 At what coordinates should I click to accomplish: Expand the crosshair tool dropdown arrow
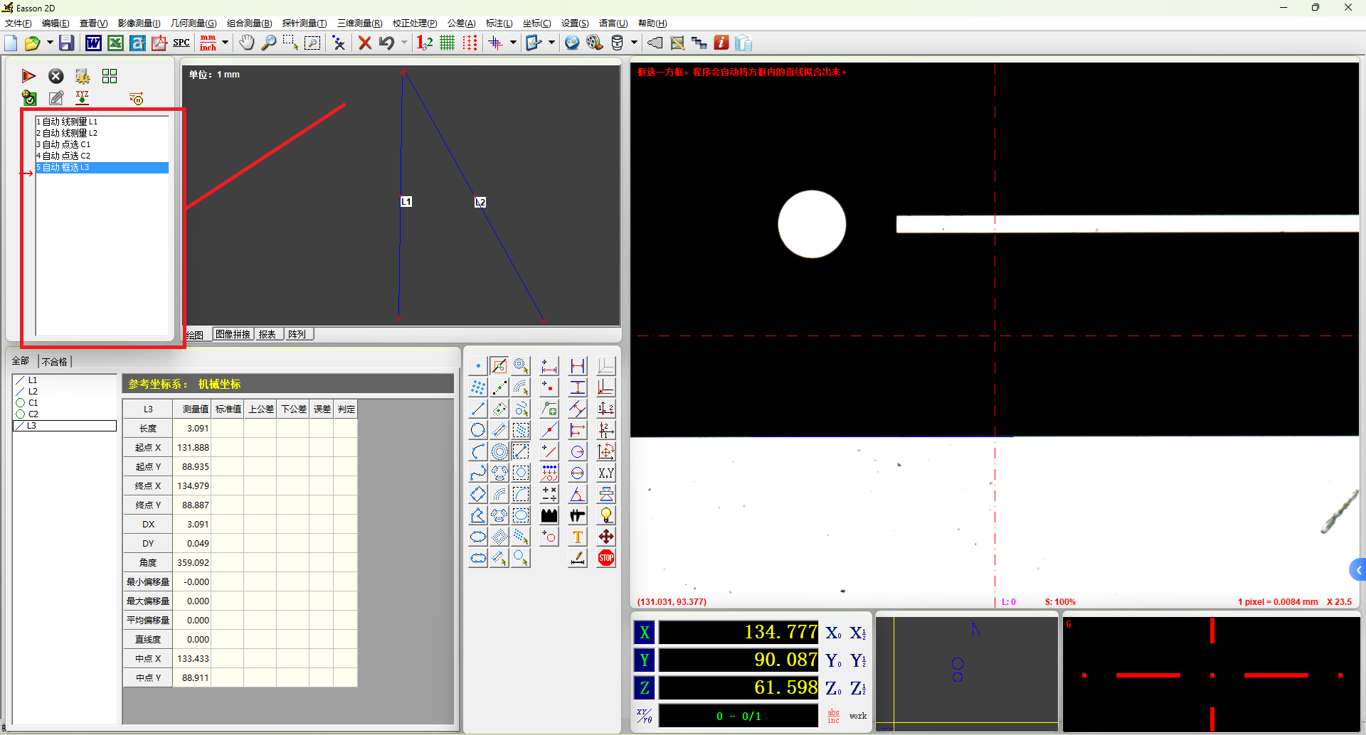513,43
